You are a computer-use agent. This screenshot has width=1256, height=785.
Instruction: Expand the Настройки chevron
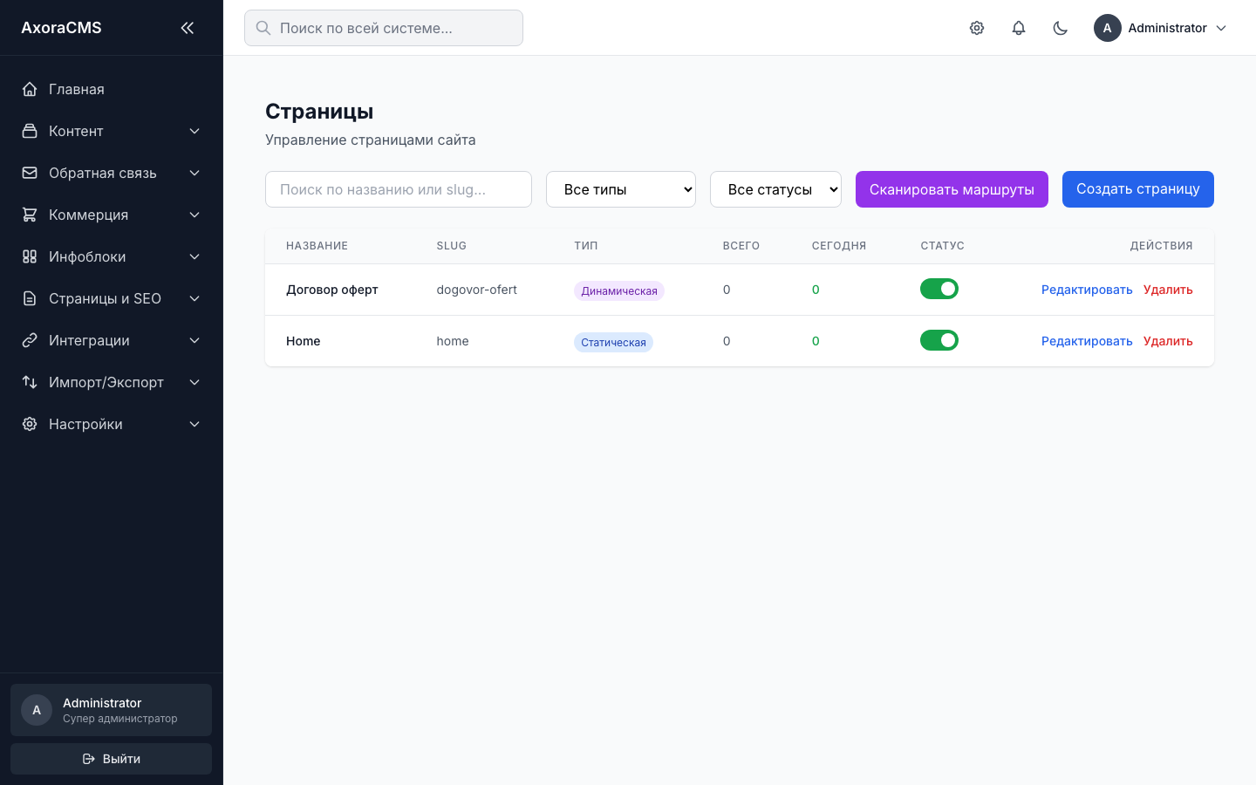coord(195,424)
